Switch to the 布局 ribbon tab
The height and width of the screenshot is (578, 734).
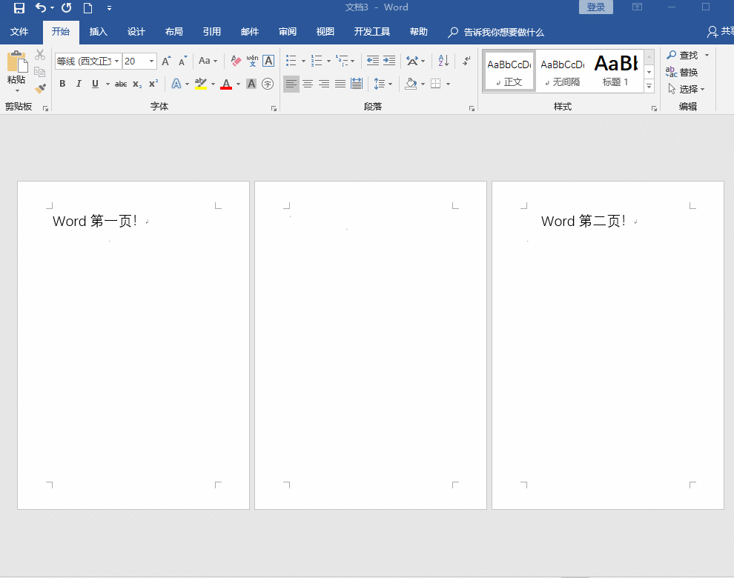pyautogui.click(x=174, y=32)
